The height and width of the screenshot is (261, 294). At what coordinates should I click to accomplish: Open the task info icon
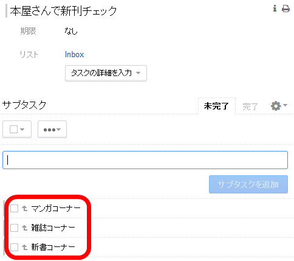tap(275, 9)
